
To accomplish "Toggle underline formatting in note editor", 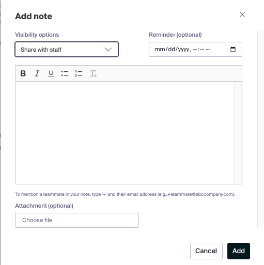I will pyautogui.click(x=51, y=73).
